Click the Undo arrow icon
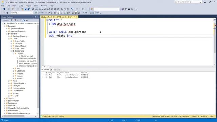This screenshot has width=217, height=122. 72,9
